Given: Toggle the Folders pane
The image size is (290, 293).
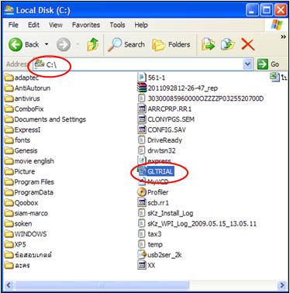Looking at the screenshot, I should pyautogui.click(x=171, y=44).
